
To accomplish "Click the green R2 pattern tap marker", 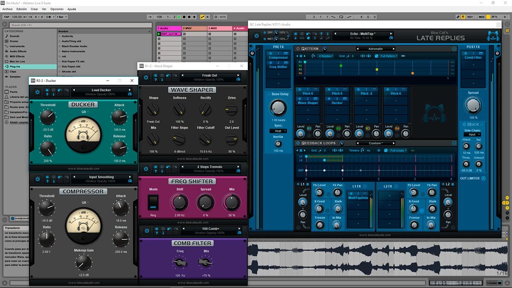I will (341, 66).
